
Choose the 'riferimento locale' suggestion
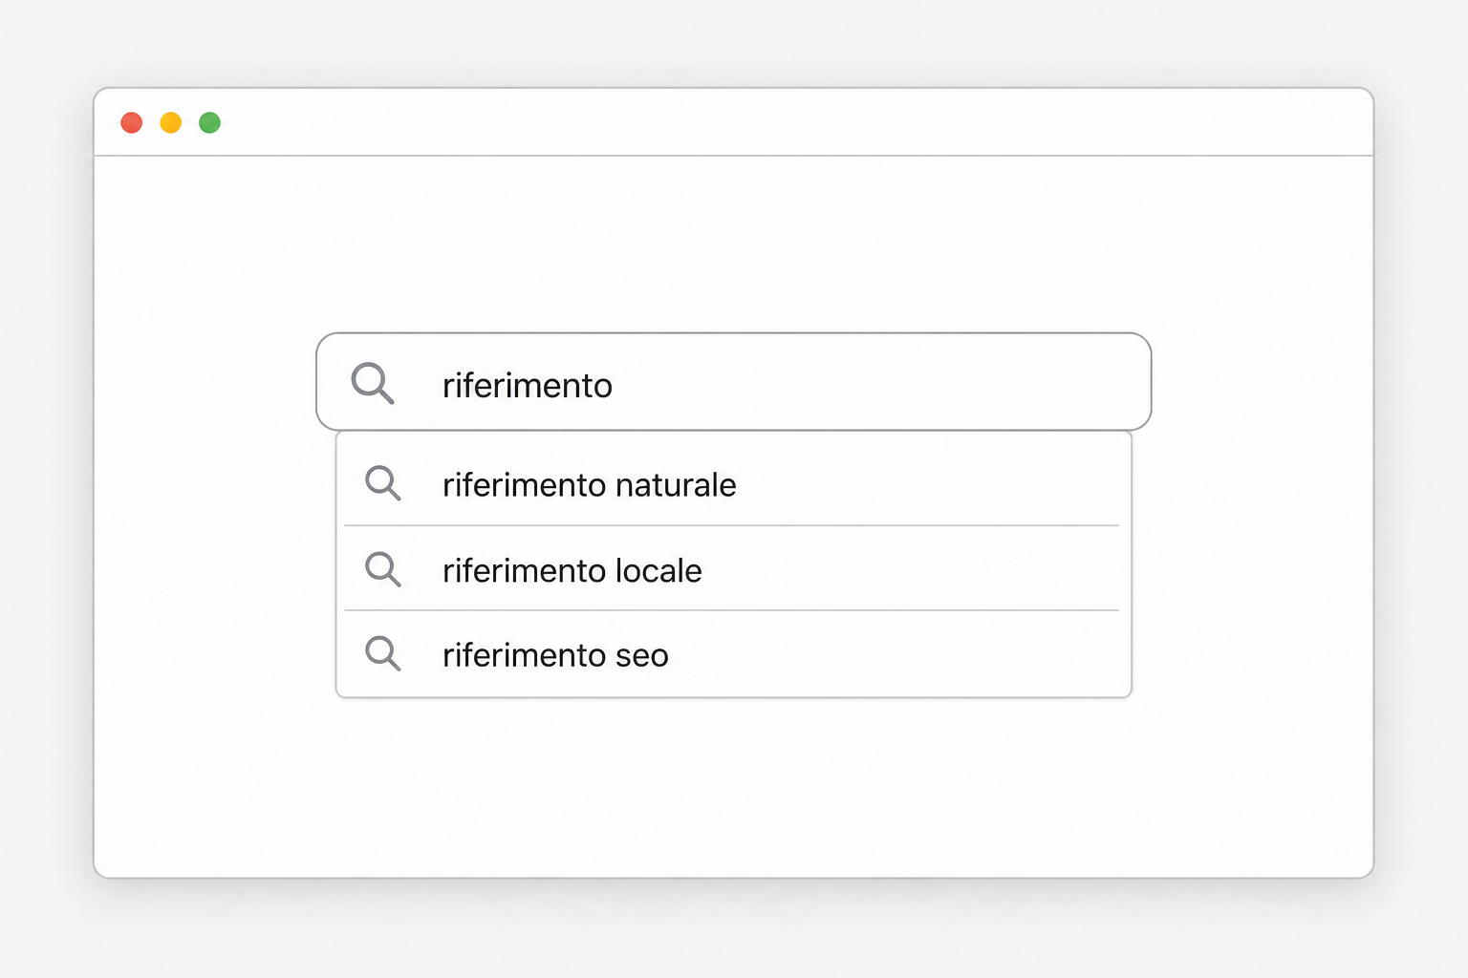[x=733, y=568]
